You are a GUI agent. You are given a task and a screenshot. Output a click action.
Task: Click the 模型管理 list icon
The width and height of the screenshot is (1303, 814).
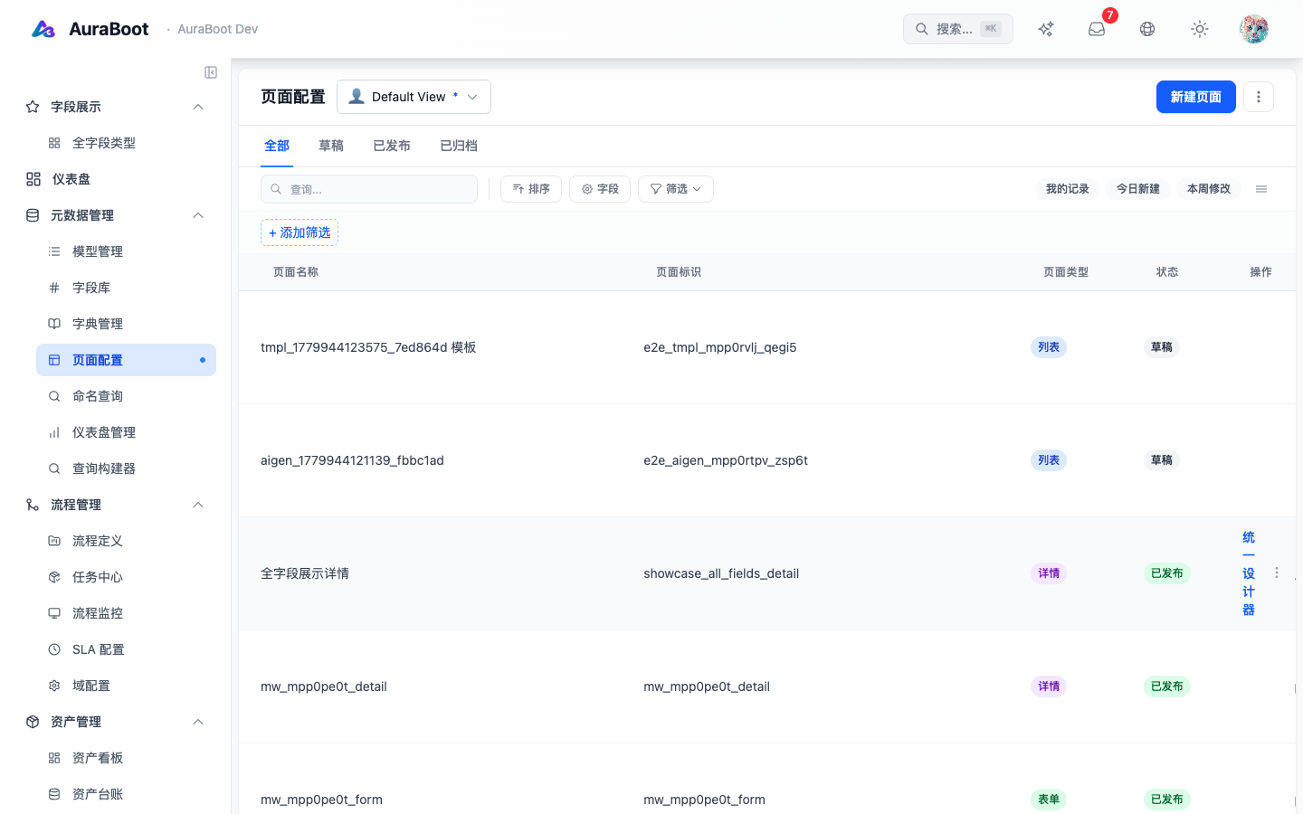(x=54, y=251)
